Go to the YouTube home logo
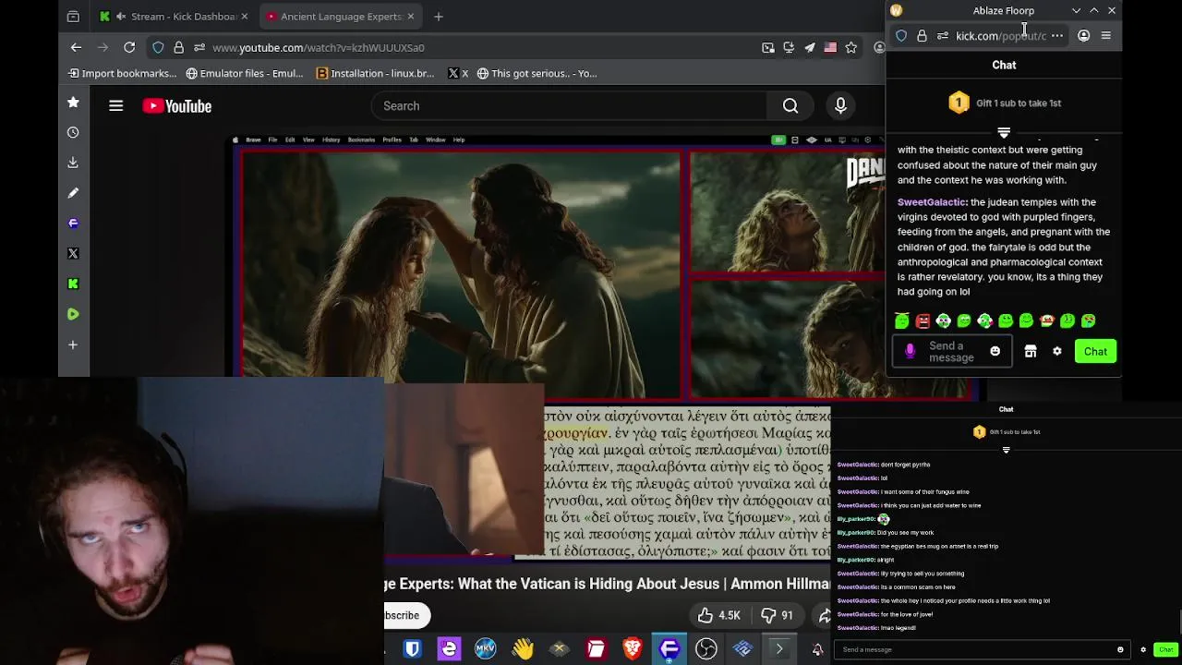Screen dimensions: 1182x665 pyautogui.click(x=177, y=106)
